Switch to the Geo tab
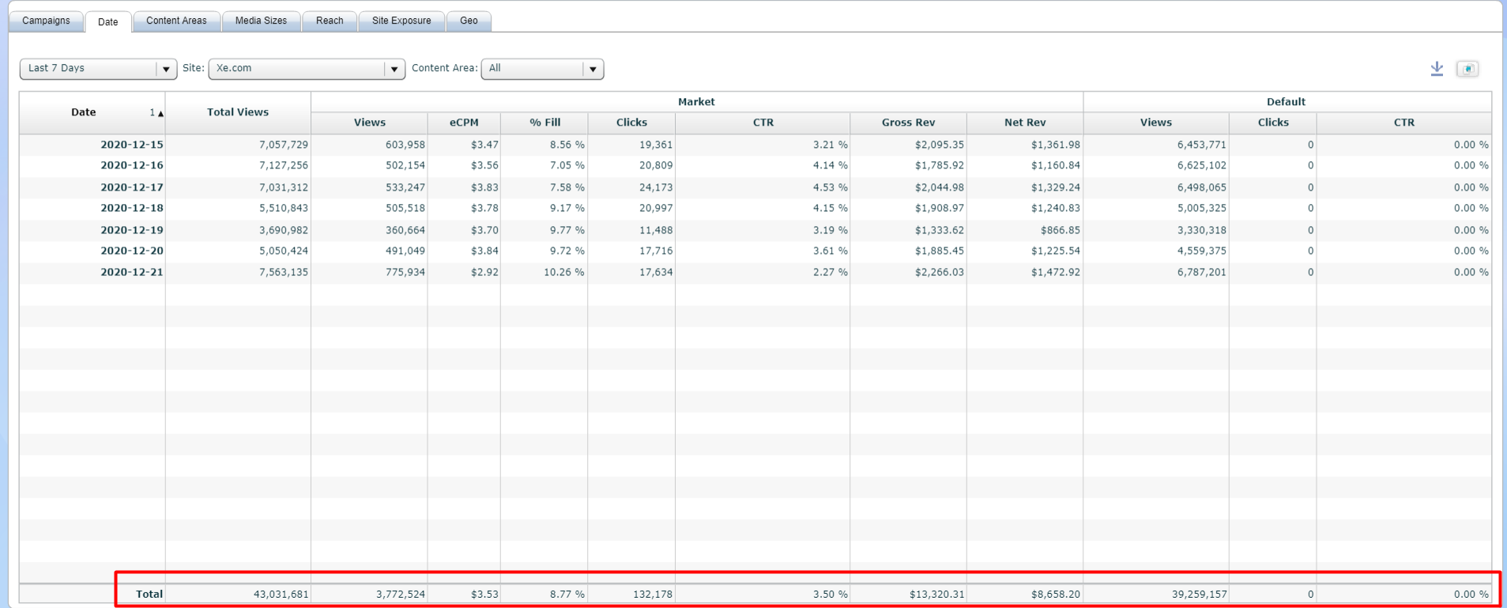This screenshot has height=608, width=1507. pos(469,21)
